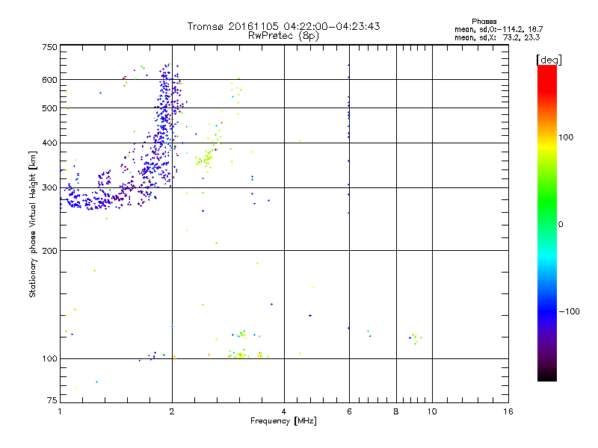Click the y-axis label '300'
The width and height of the screenshot is (598, 448).
coord(49,188)
